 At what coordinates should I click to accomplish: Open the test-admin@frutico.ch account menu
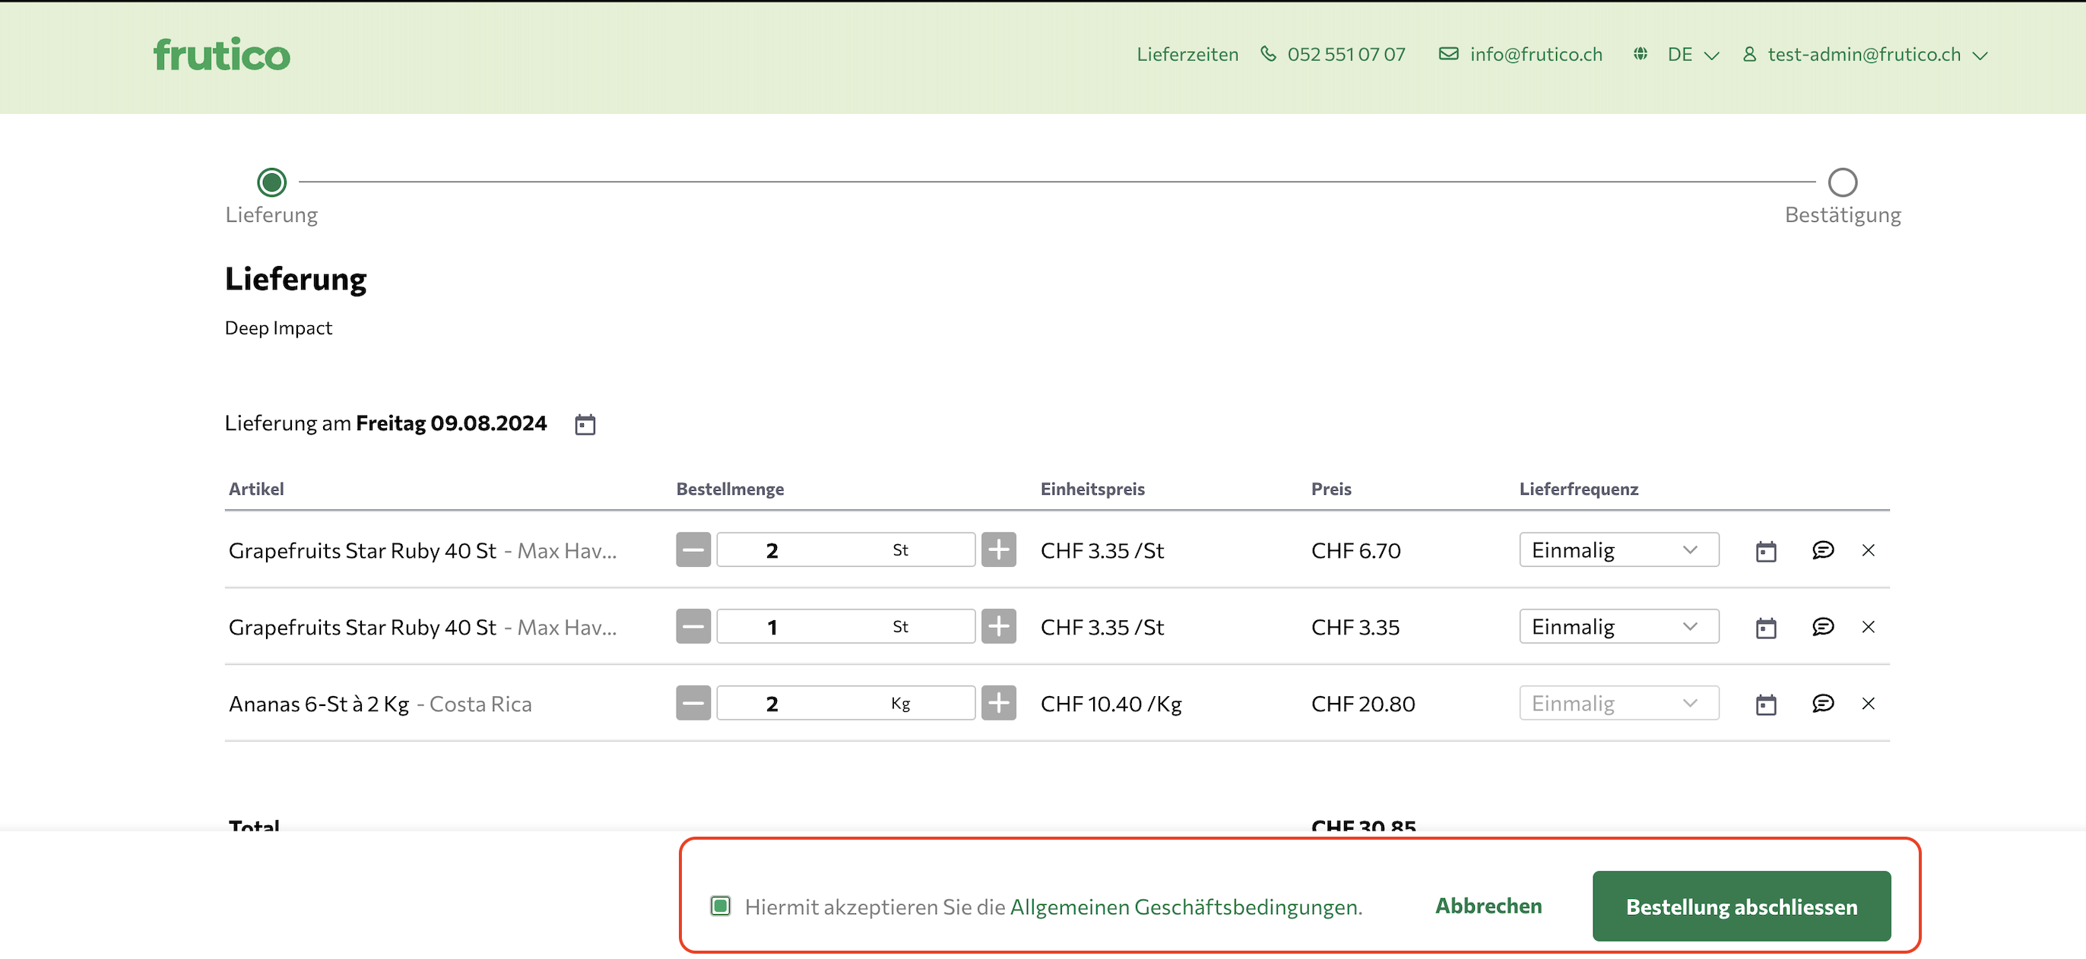coord(1865,55)
